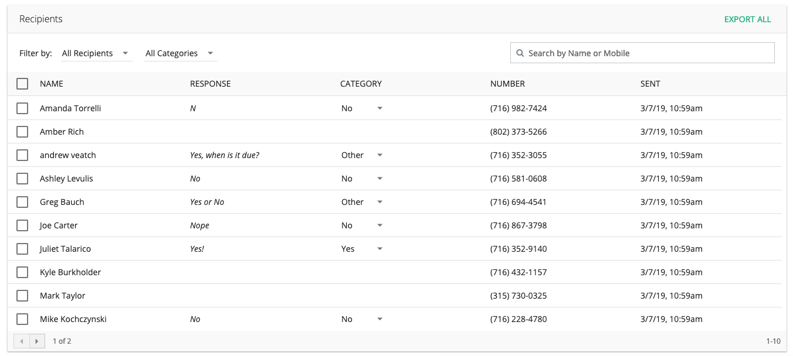Sort by the Name column header
The height and width of the screenshot is (356, 793).
[x=52, y=84]
